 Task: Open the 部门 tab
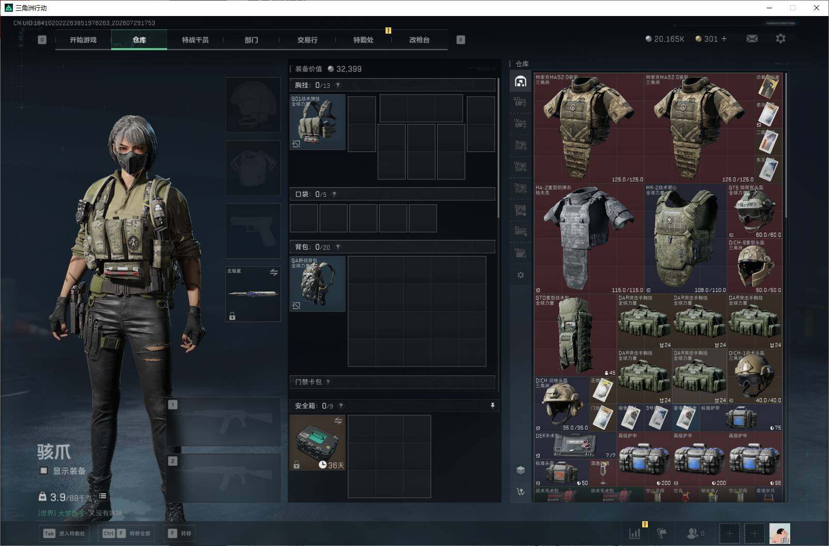pyautogui.click(x=251, y=40)
